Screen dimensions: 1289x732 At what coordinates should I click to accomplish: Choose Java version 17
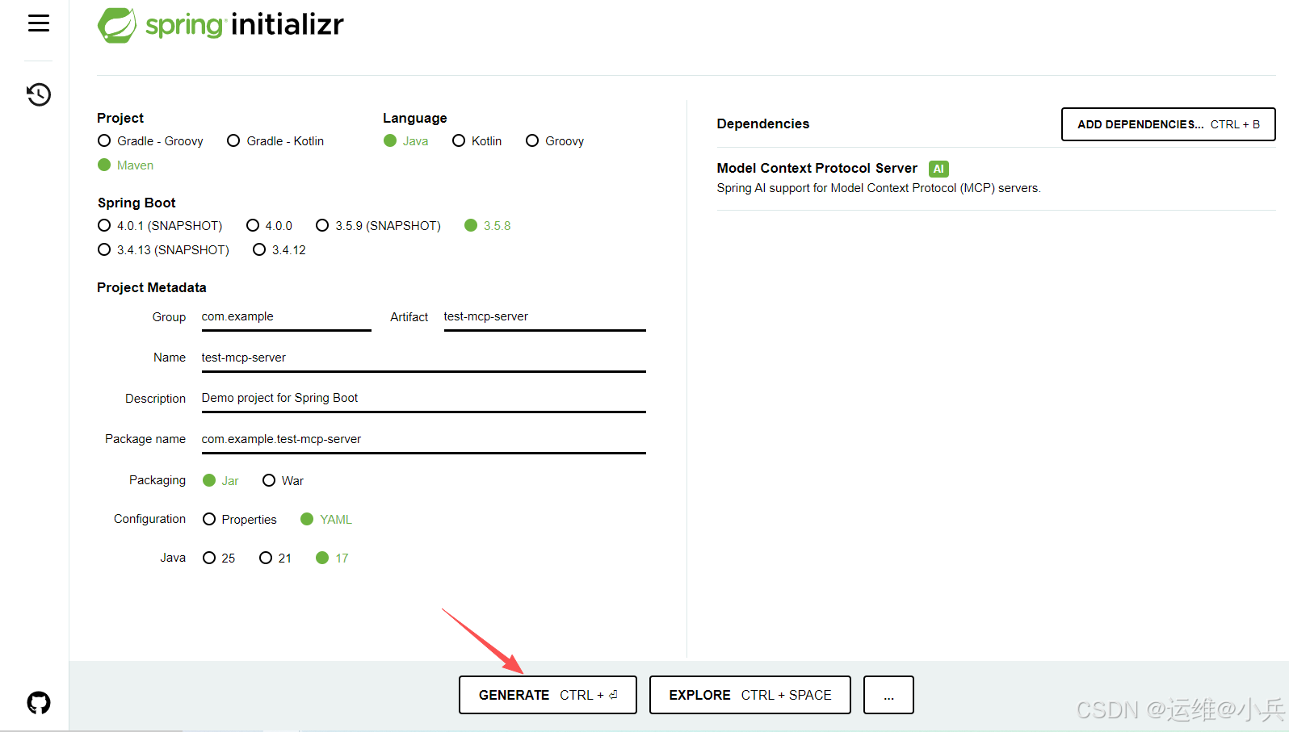[x=332, y=558]
